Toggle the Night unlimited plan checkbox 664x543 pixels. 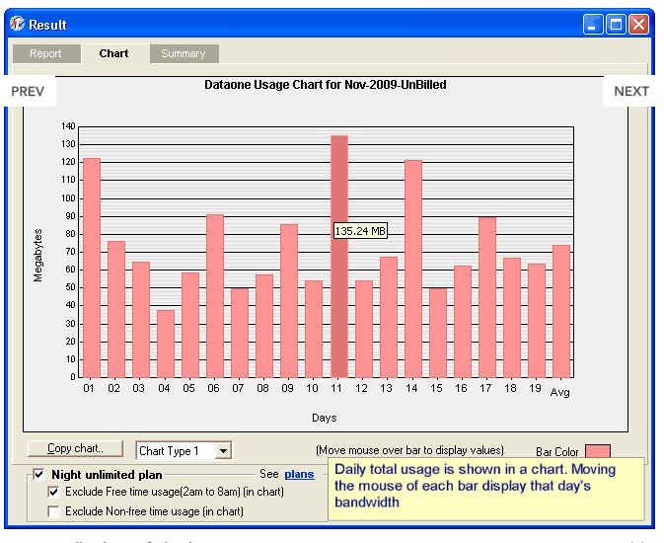38,474
